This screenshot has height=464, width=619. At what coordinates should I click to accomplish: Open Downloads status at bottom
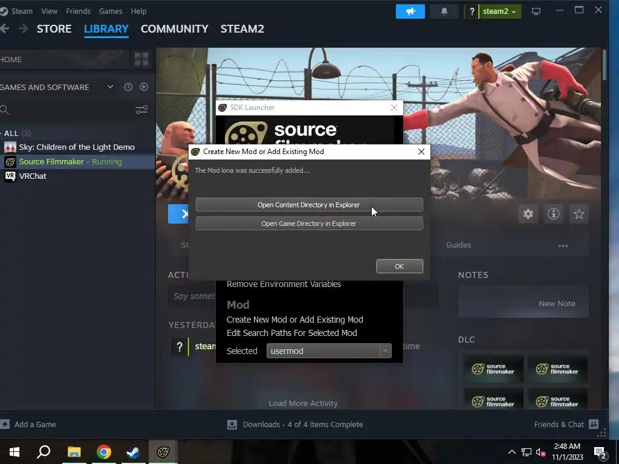(x=295, y=425)
